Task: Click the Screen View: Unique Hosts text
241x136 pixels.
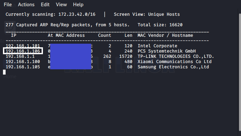Action: click(x=147, y=14)
